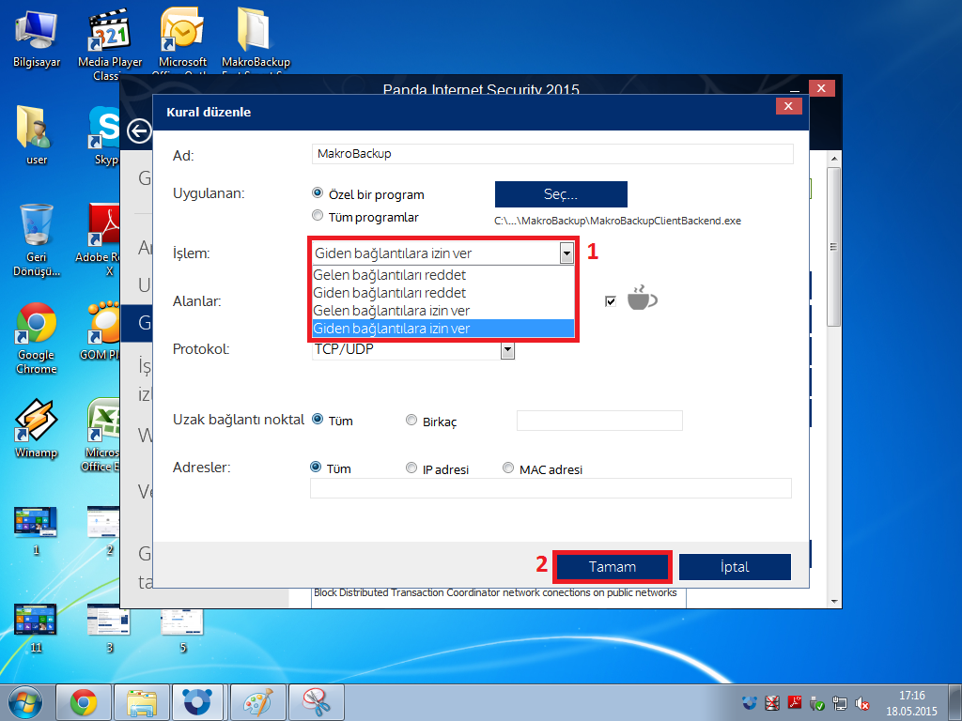
Task: Cancel the rule with İptal
Action: click(735, 567)
